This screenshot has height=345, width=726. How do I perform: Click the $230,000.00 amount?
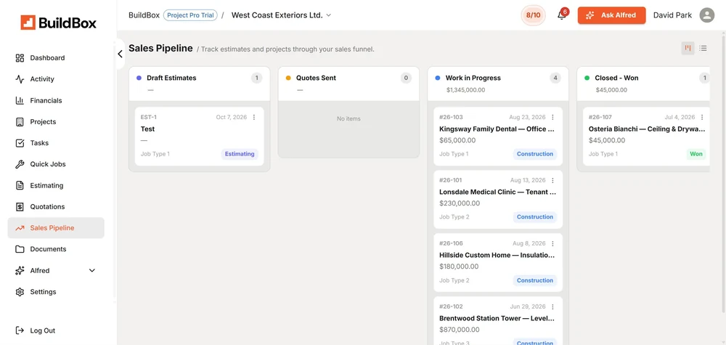pos(460,203)
